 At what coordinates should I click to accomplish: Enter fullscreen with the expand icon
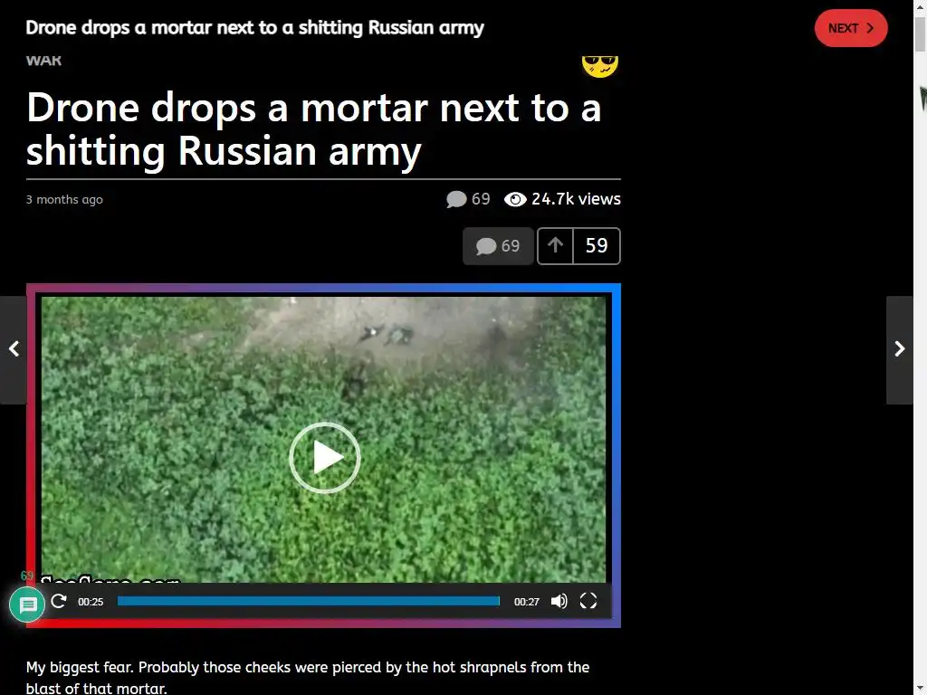click(588, 601)
